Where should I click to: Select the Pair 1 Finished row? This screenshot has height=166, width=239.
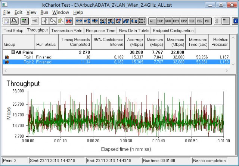[x=116, y=57]
